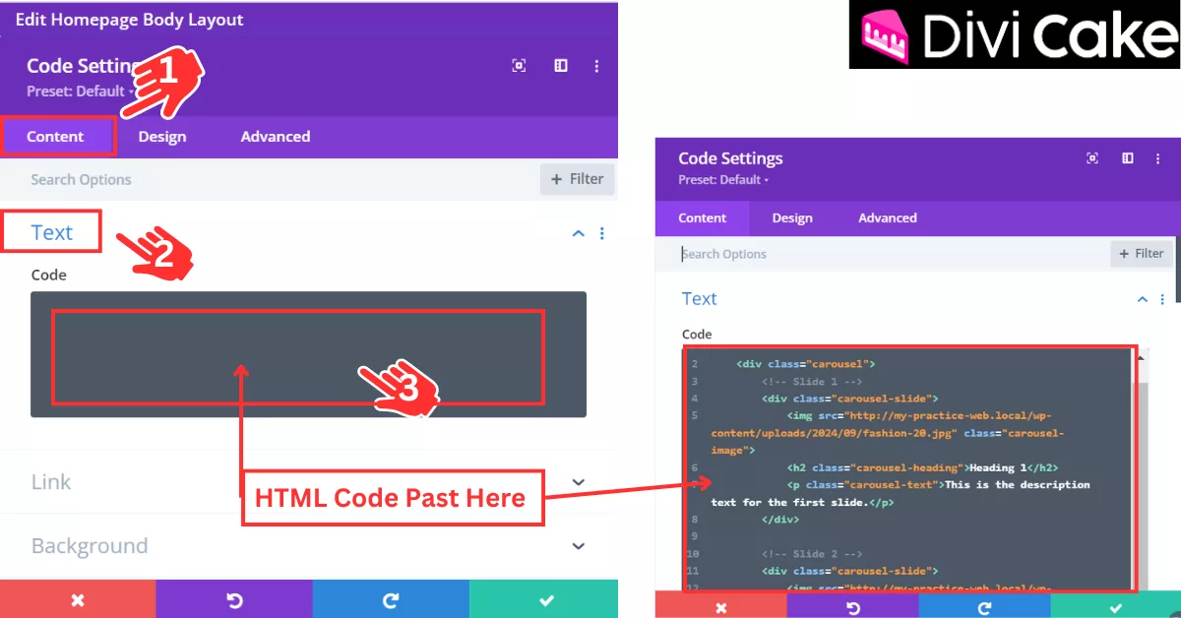Screen dimensions: 1181x618
Task: Save changes with green check in right panel
Action: coord(1115,607)
